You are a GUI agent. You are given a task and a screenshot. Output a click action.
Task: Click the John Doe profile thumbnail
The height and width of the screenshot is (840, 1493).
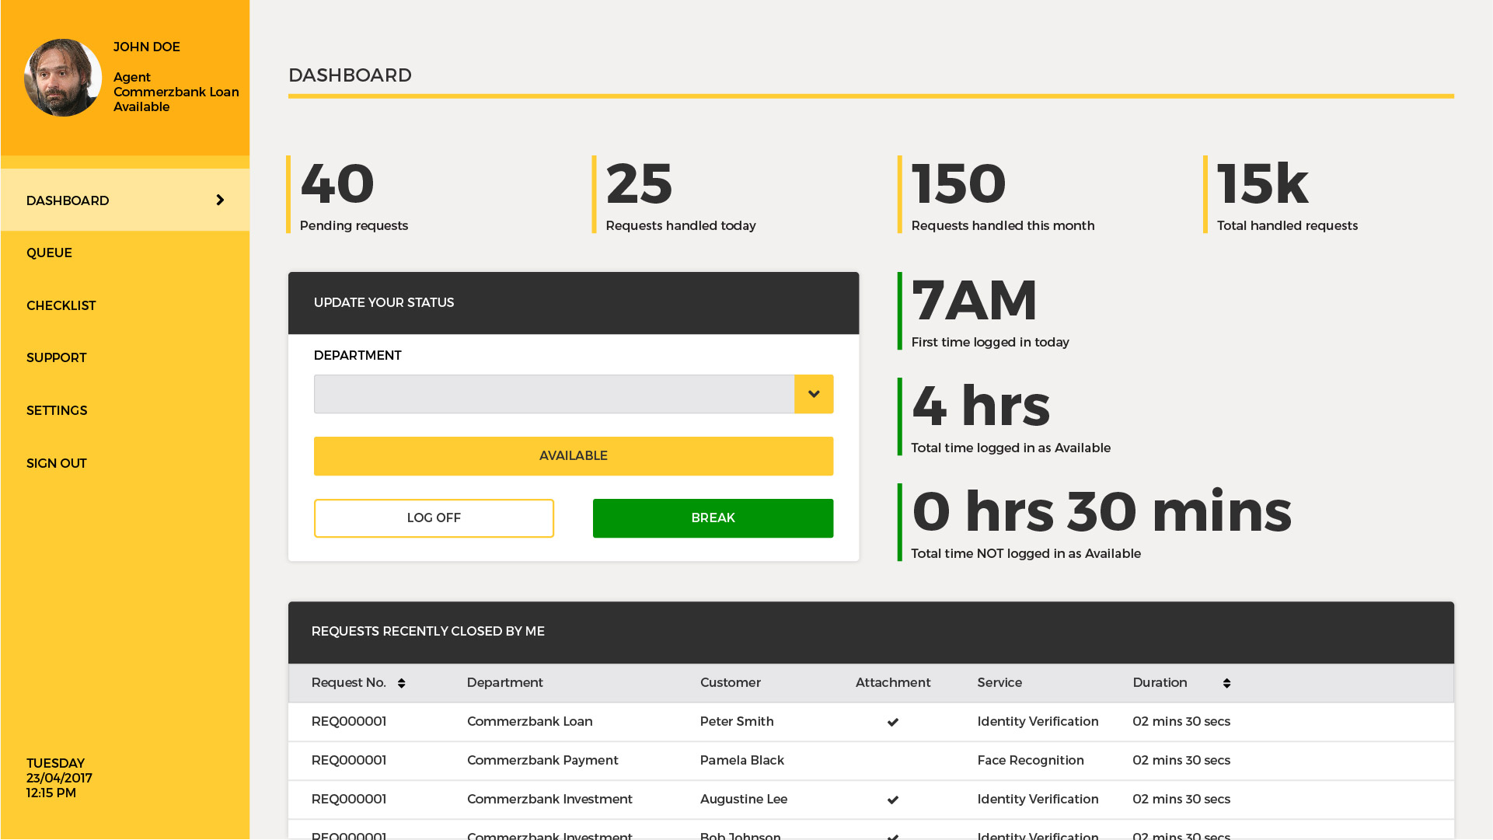pyautogui.click(x=62, y=77)
